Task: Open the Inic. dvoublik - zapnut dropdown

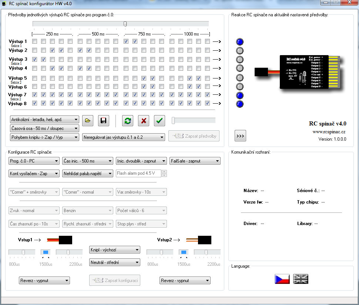Action: [141, 161]
